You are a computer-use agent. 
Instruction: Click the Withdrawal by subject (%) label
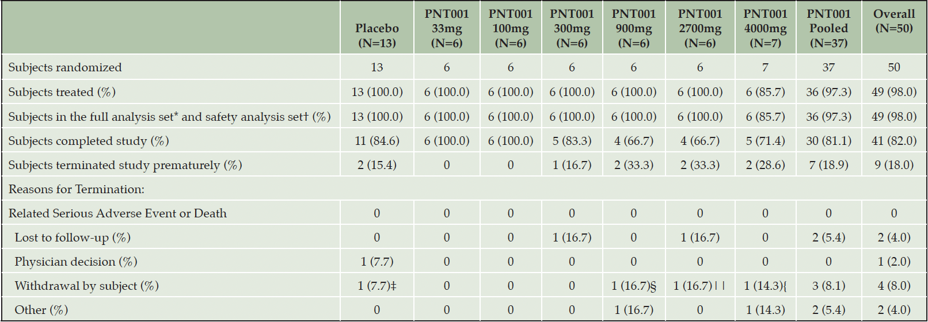[x=86, y=286]
